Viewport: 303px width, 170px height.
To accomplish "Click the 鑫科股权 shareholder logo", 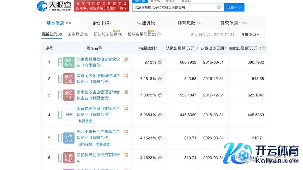I will click(x=69, y=62).
